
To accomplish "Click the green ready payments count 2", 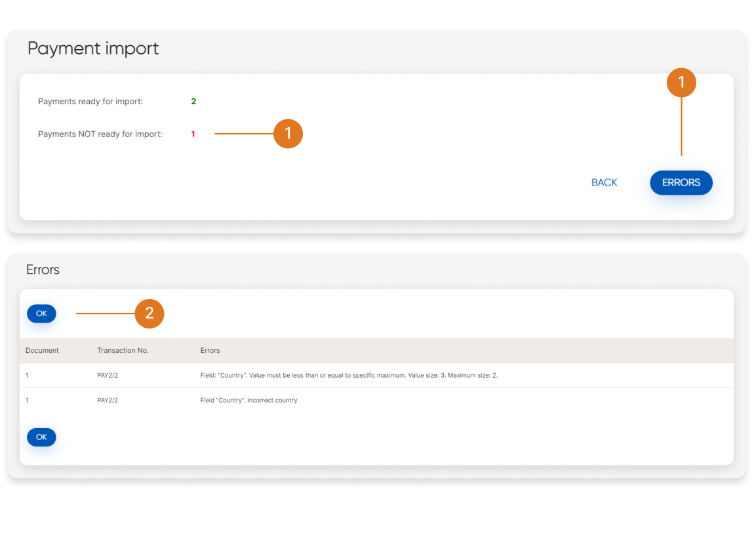I will click(193, 102).
